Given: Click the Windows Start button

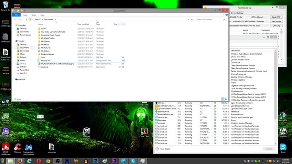Looking at the screenshot, I should tap(2, 161).
